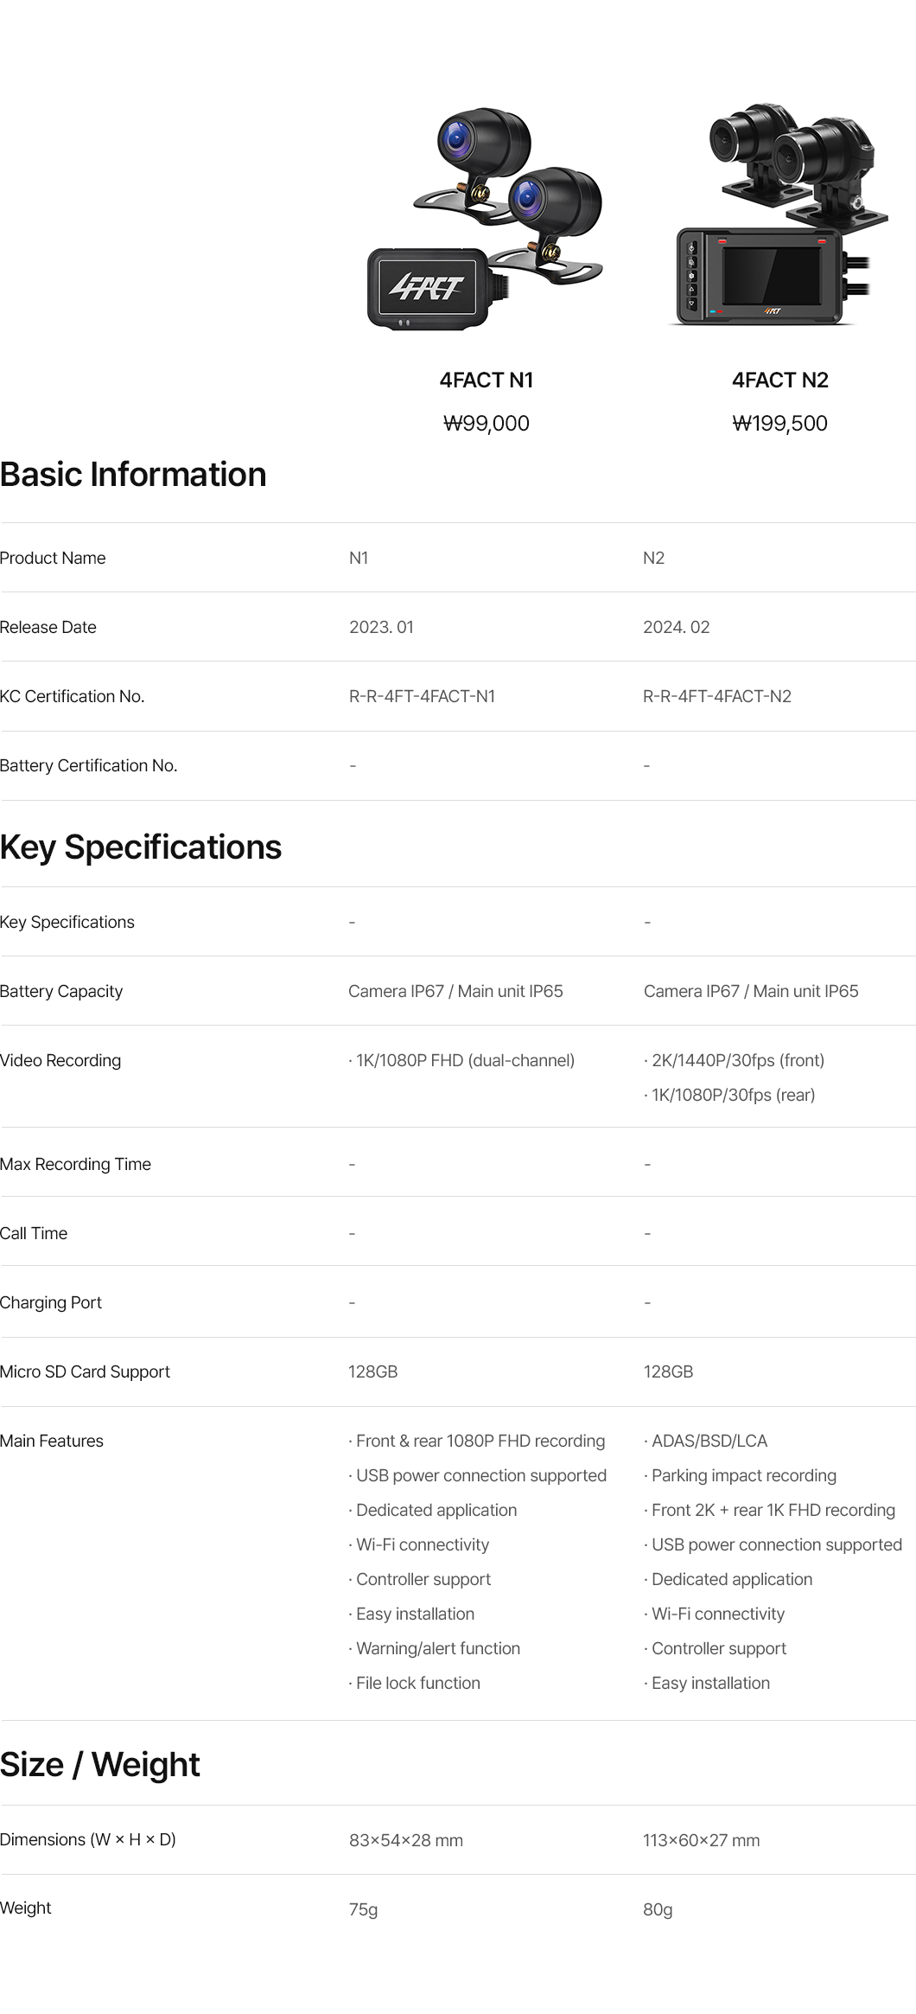
Task: Click the 2024. 02 release date value
Action: (x=676, y=628)
